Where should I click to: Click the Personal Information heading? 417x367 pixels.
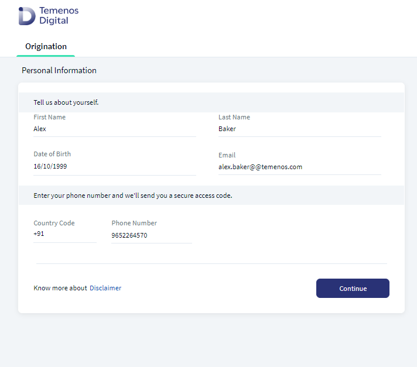click(x=59, y=70)
